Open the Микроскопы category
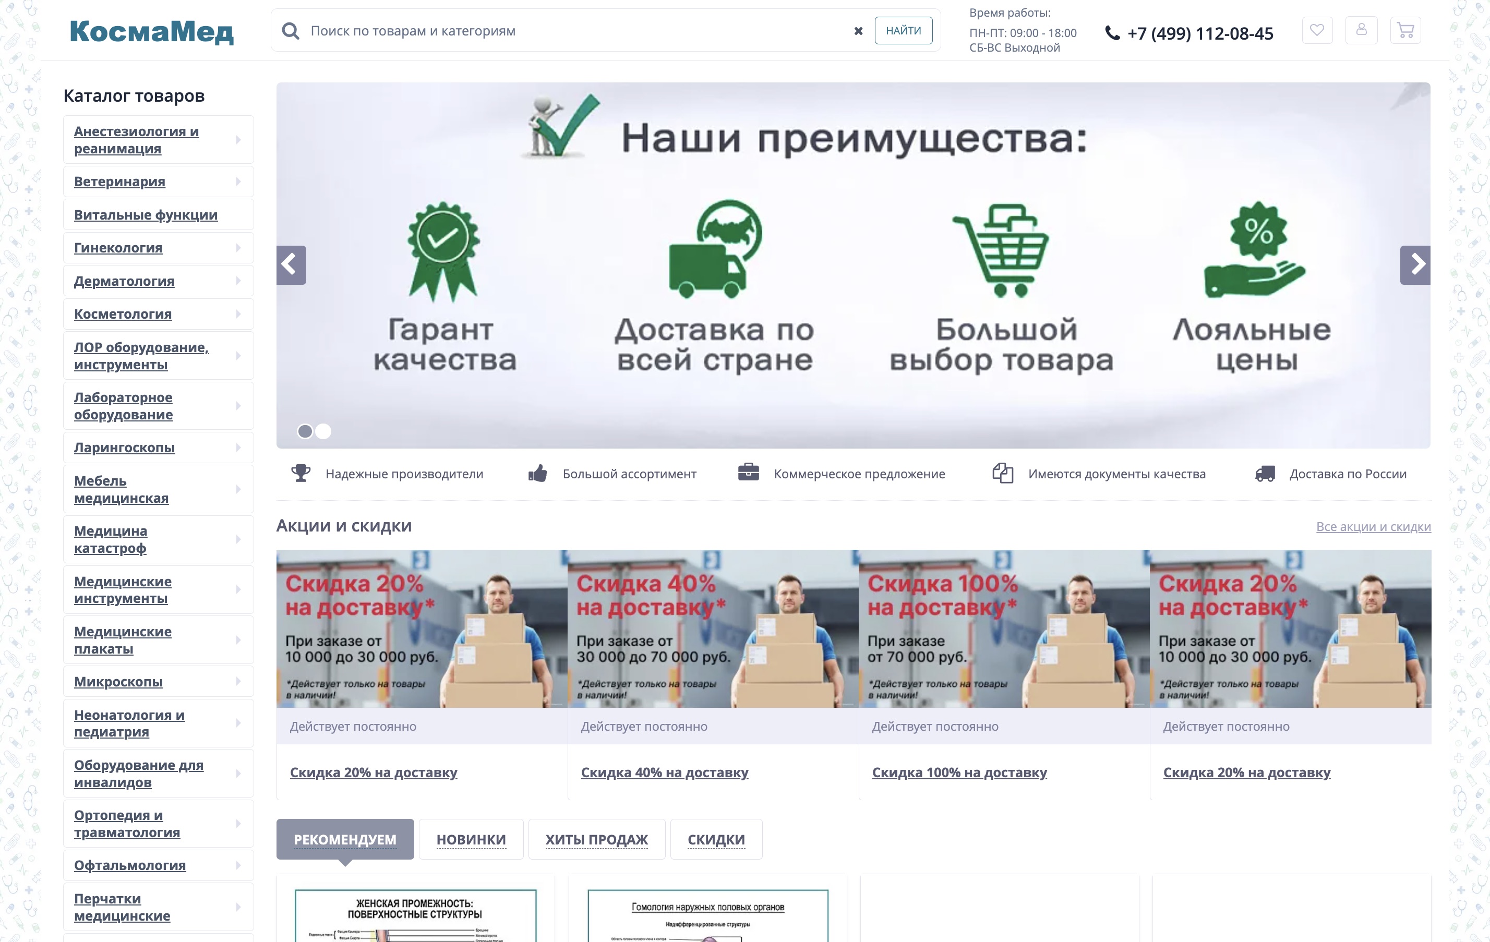 tap(118, 682)
